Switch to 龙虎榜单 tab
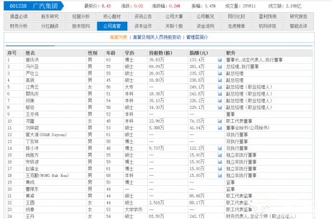Image resolution: width=332 pixels, height=219 pixels. pyautogui.click(x=236, y=26)
